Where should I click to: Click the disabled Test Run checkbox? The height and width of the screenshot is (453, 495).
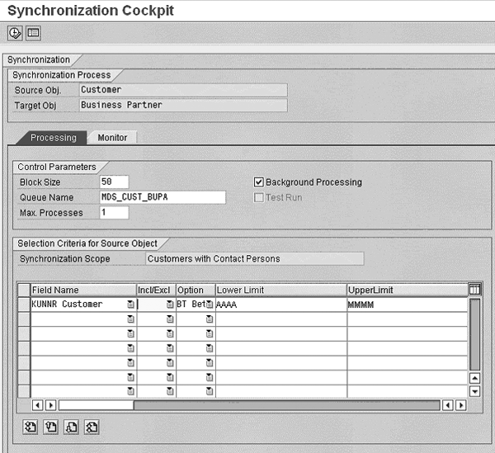(x=259, y=198)
